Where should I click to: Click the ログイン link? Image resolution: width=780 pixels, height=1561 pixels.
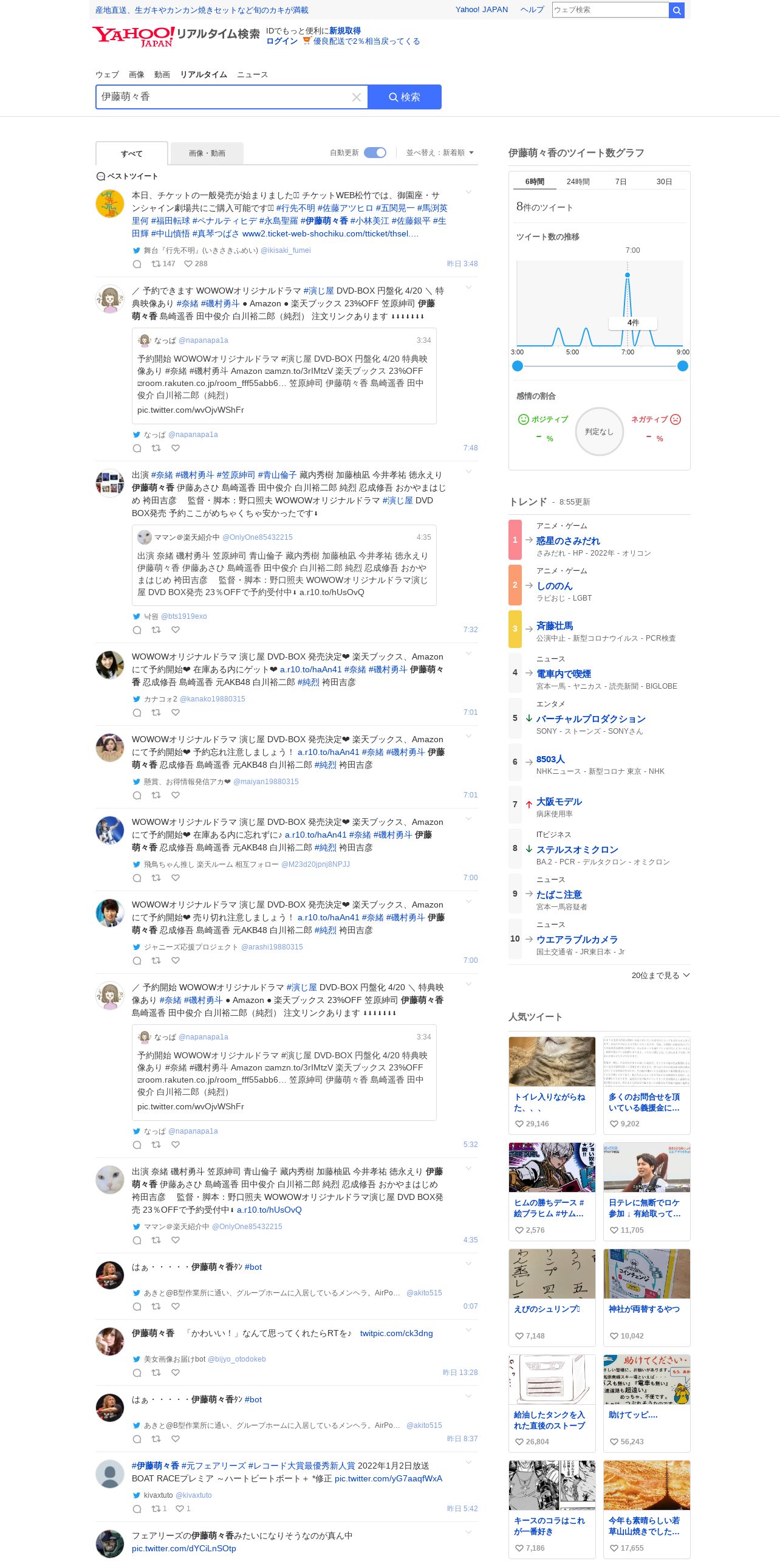coord(282,41)
